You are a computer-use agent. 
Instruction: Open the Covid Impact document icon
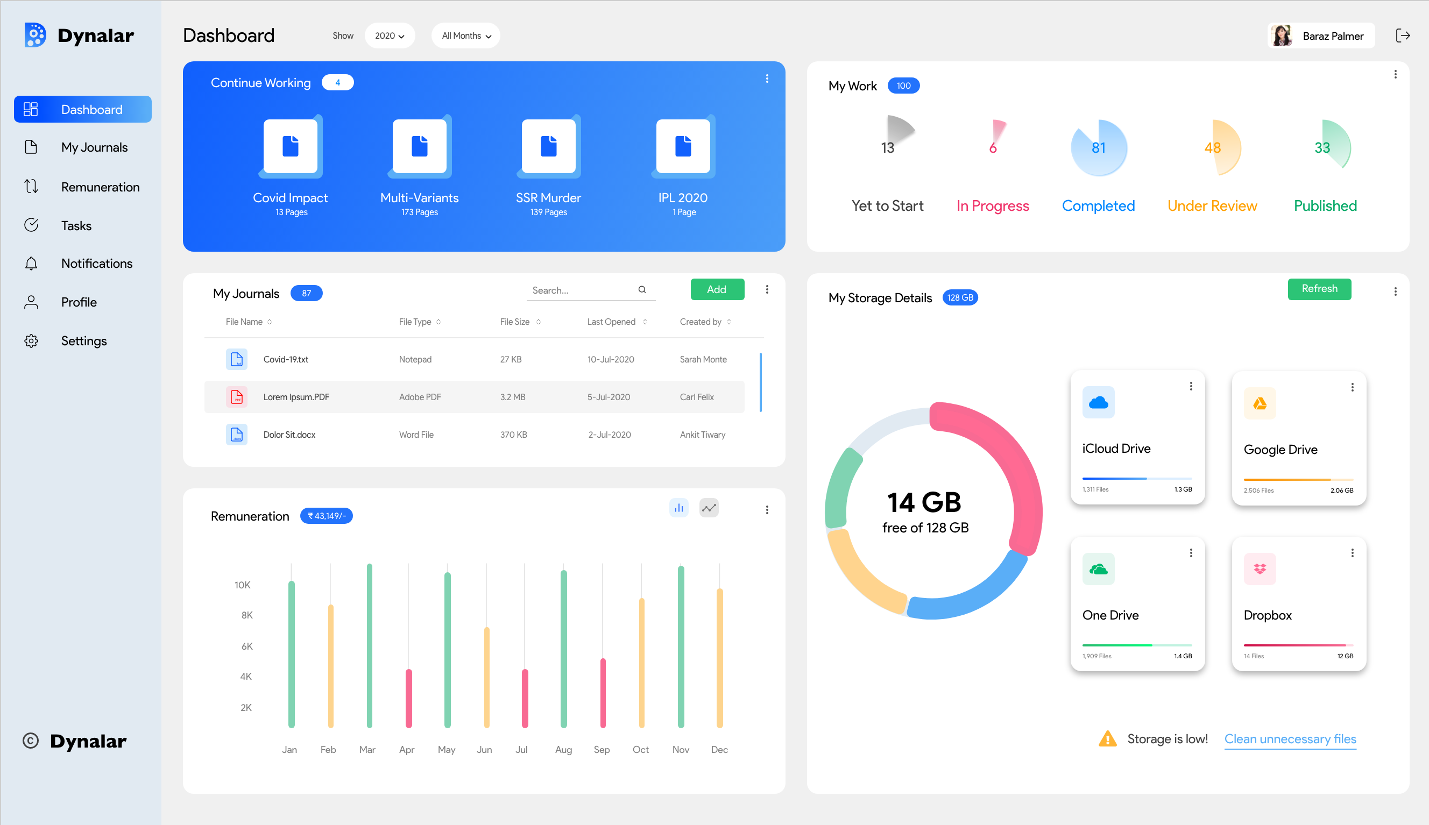290,146
